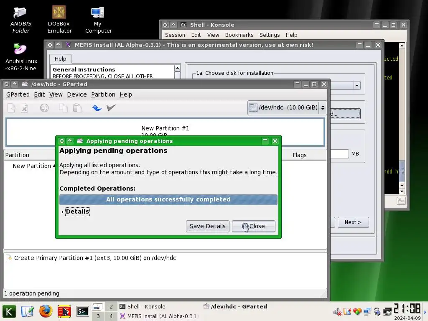Switch to virtual desktop 4
428x321 pixels.
(x=111, y=316)
